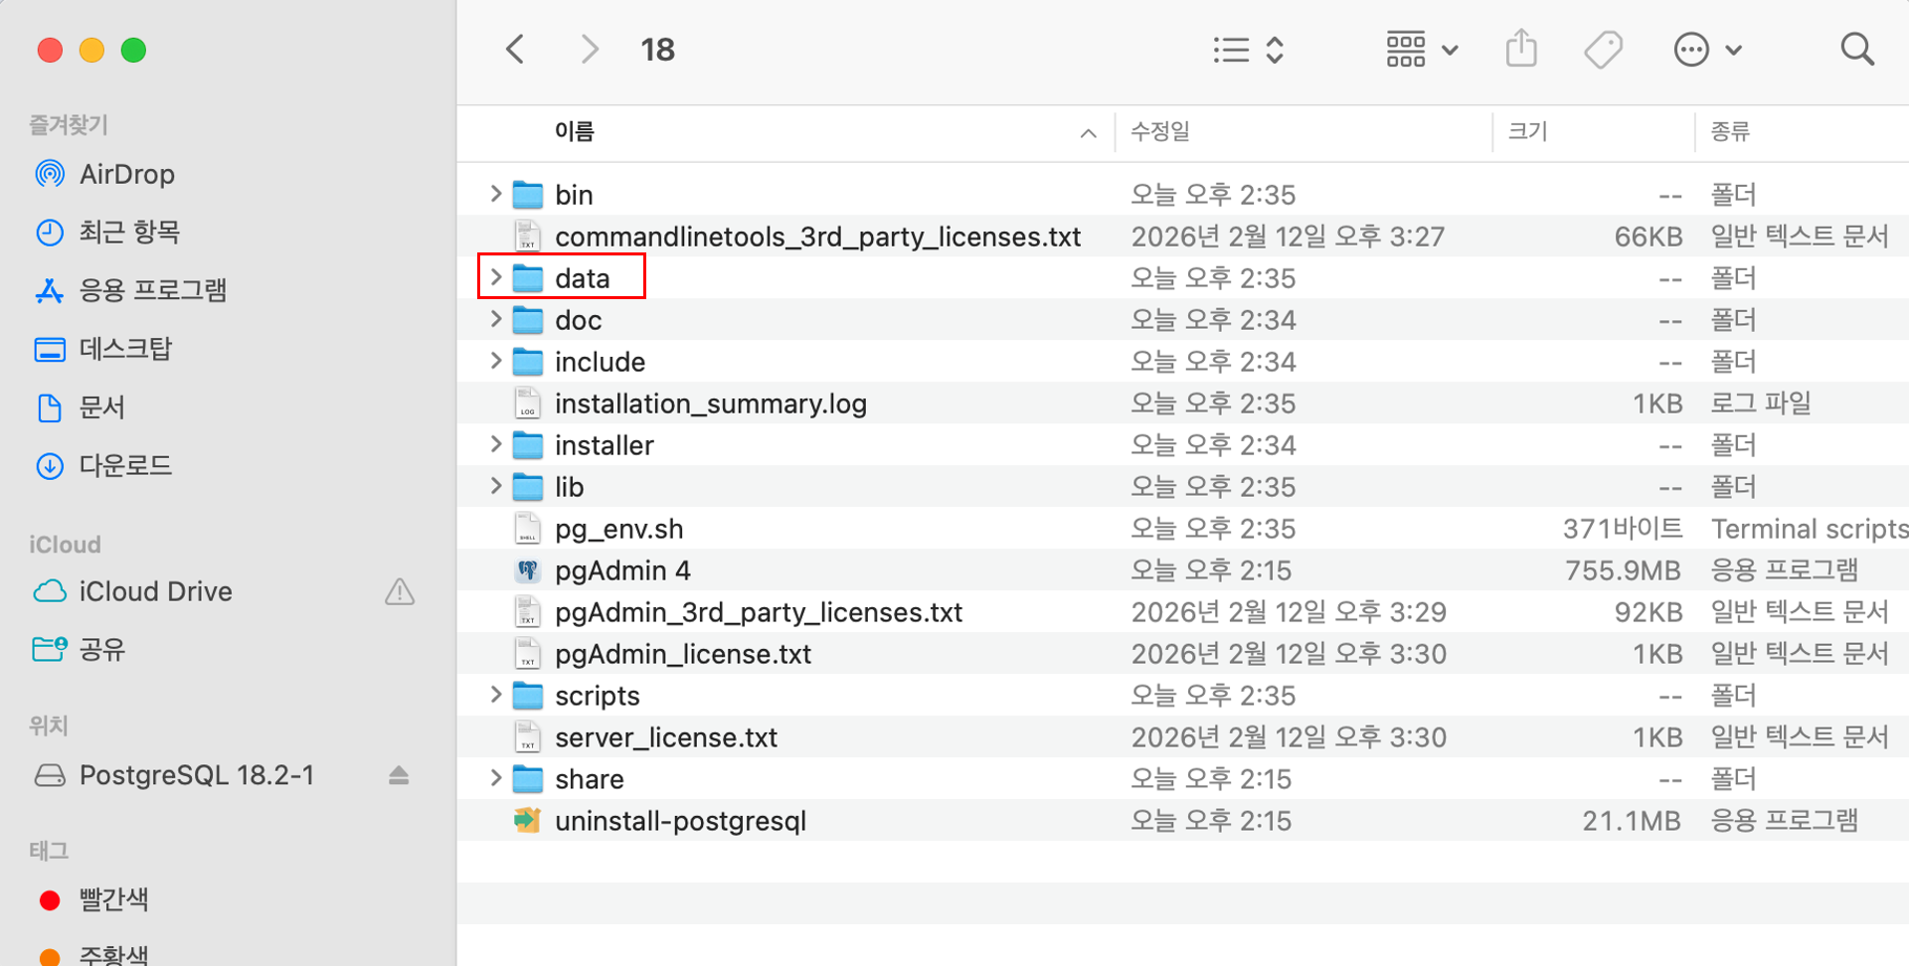Click the 66KB size cell

coord(1649,237)
